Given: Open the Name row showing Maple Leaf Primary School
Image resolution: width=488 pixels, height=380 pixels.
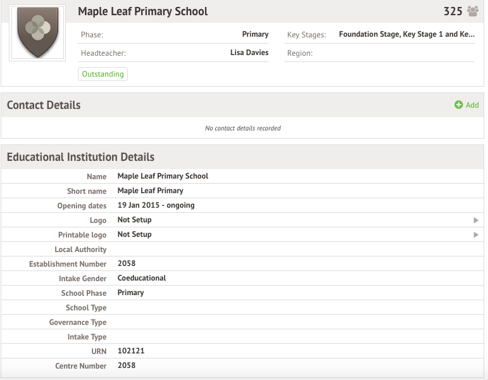Looking at the screenshot, I should click(242, 176).
